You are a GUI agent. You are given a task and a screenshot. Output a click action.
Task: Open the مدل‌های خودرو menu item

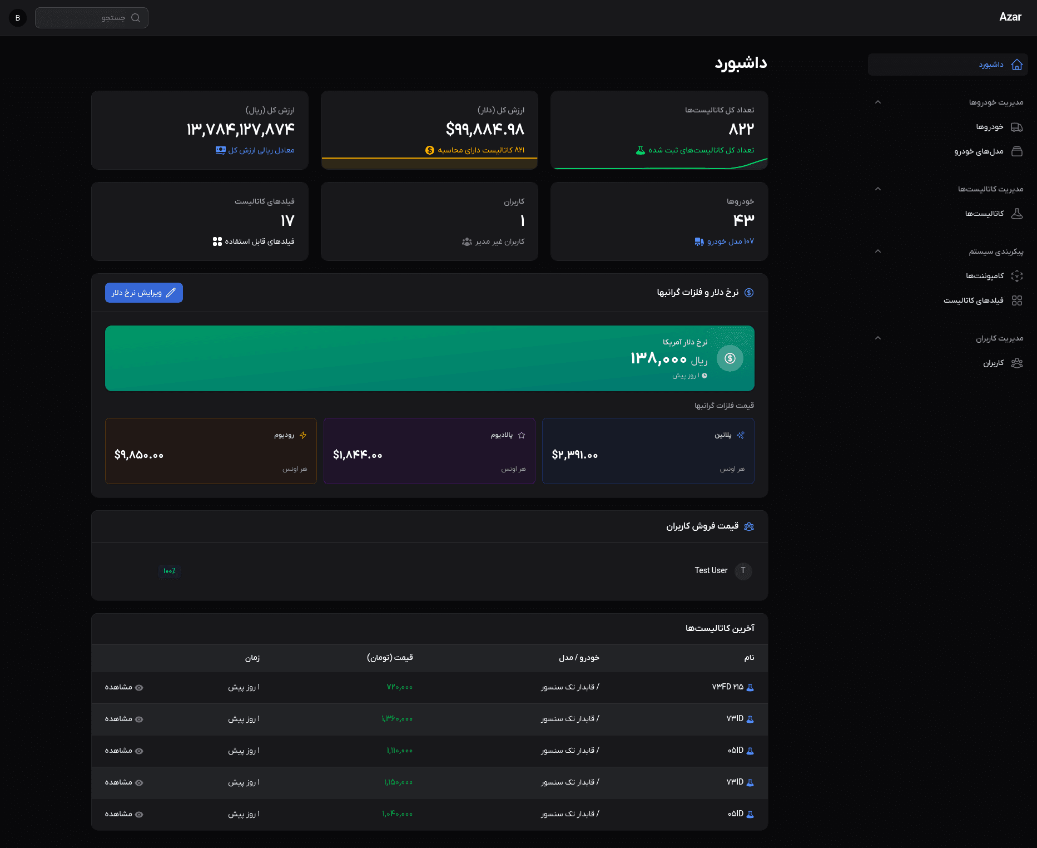(979, 151)
